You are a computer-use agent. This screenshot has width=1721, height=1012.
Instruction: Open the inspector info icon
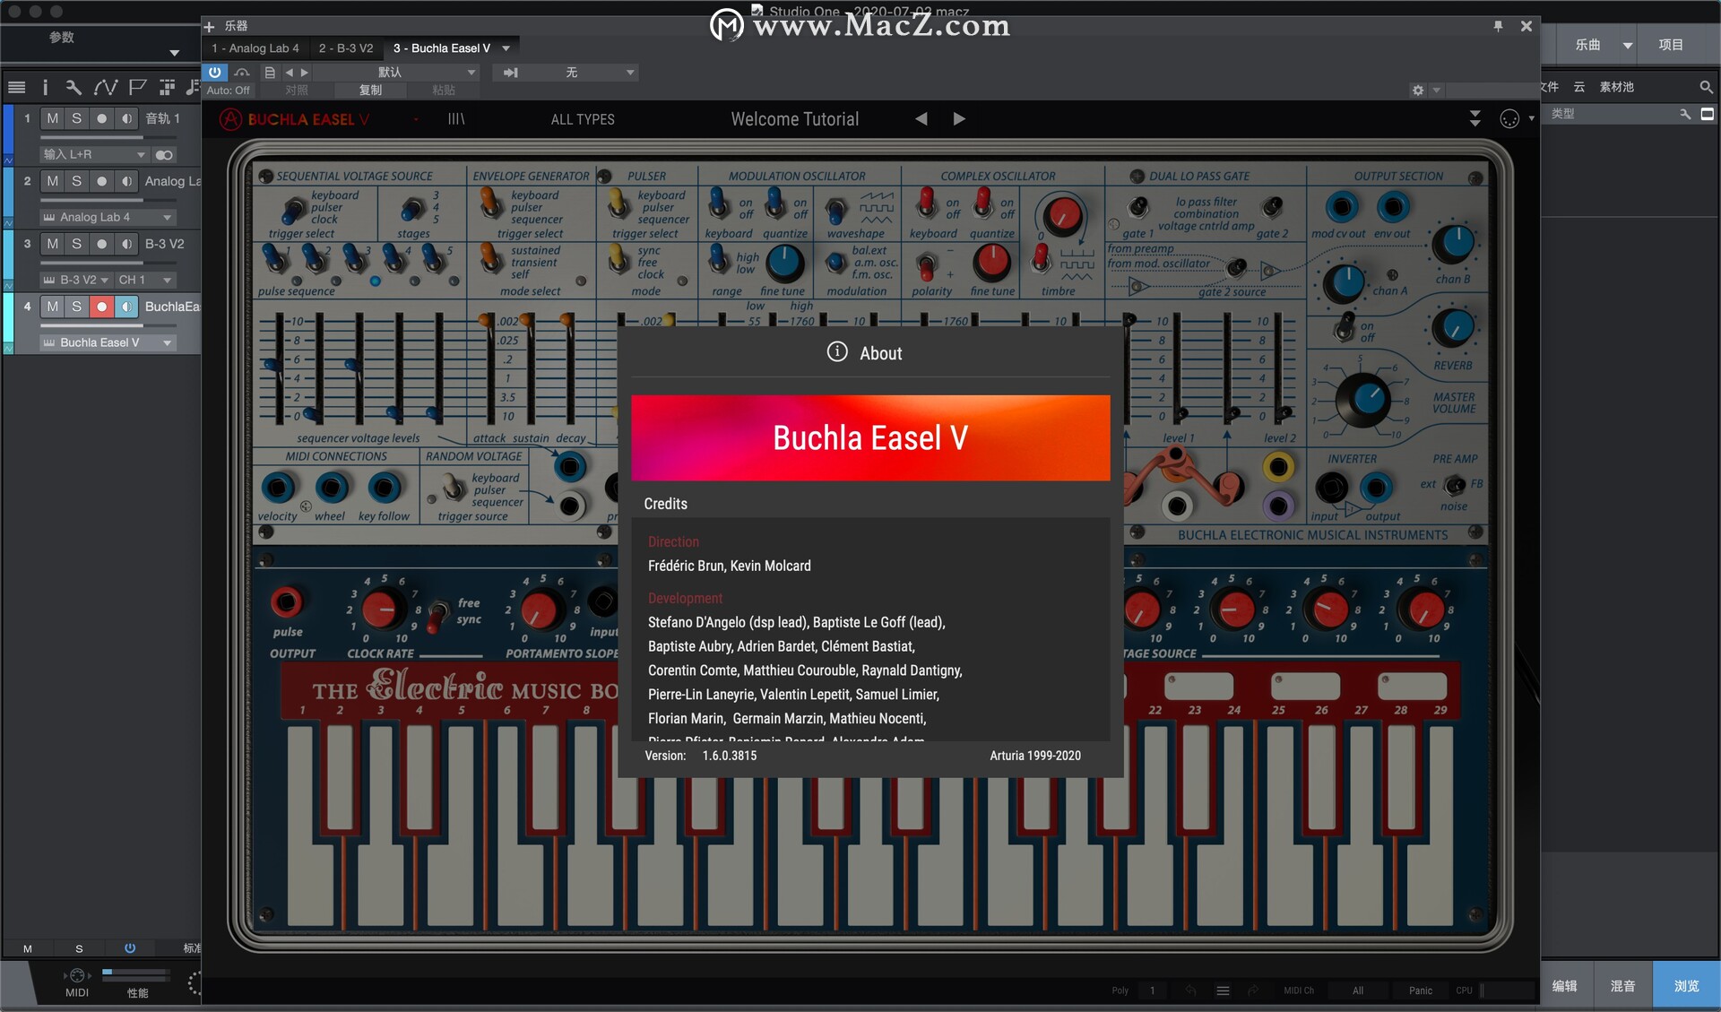coord(45,87)
